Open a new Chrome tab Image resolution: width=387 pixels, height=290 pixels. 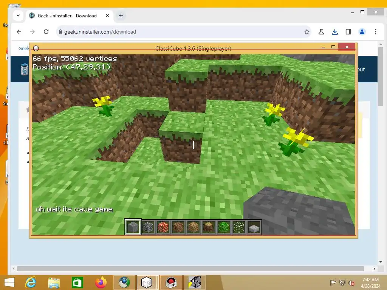pyautogui.click(x=121, y=15)
